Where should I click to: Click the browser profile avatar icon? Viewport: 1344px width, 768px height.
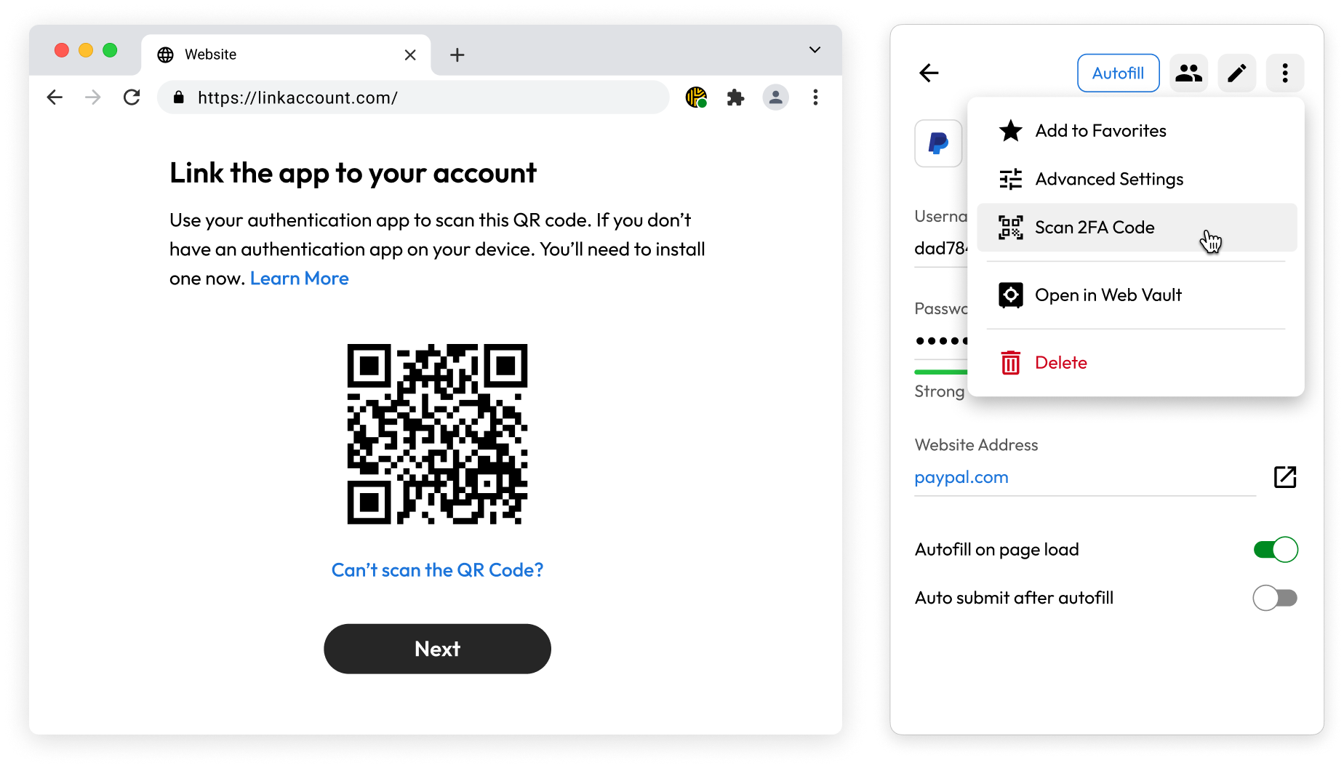pyautogui.click(x=775, y=97)
